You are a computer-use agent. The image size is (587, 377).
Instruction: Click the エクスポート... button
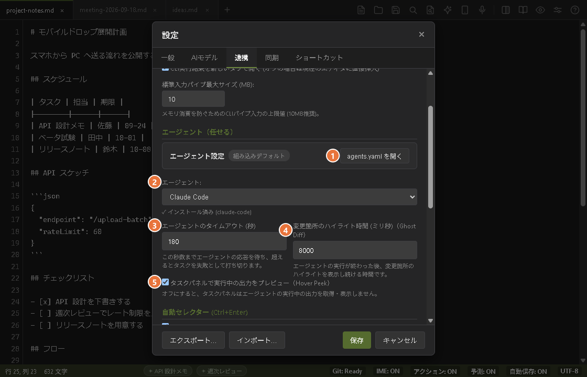coord(193,340)
